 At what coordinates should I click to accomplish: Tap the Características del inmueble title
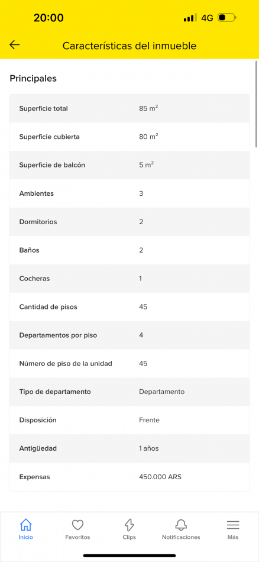pyautogui.click(x=129, y=46)
